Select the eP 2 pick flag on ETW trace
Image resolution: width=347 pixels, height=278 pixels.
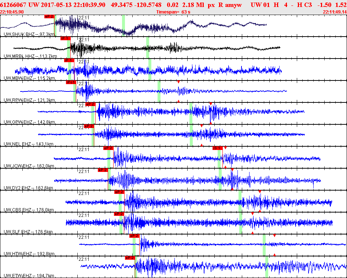[130, 258]
